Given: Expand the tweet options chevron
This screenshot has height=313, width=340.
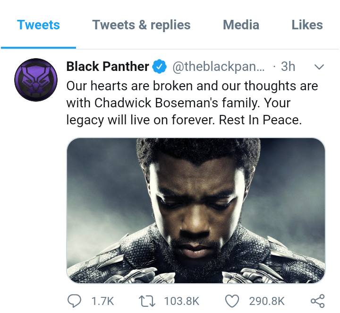Looking at the screenshot, I should [319, 67].
